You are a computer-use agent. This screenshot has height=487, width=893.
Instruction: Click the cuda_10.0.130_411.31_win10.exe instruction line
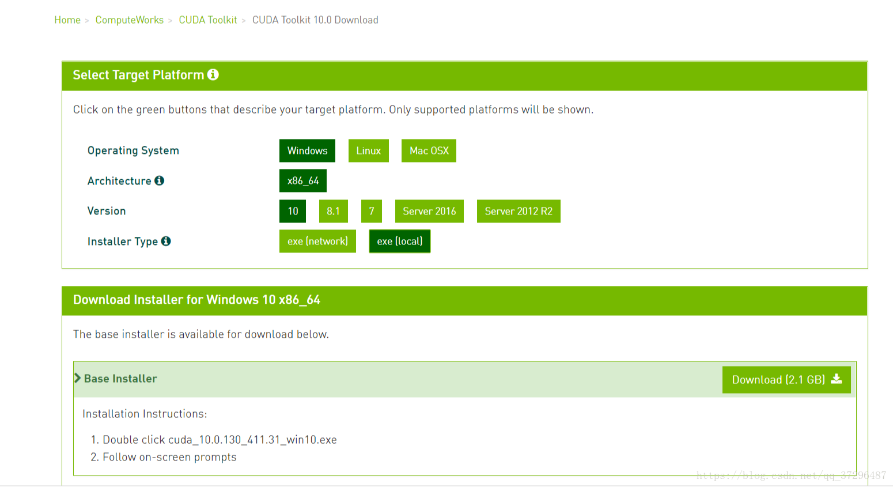tap(220, 440)
